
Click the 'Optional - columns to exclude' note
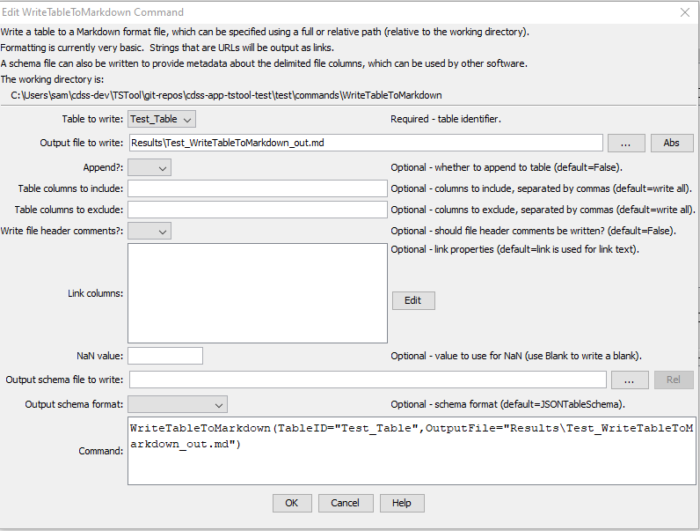coord(543,210)
